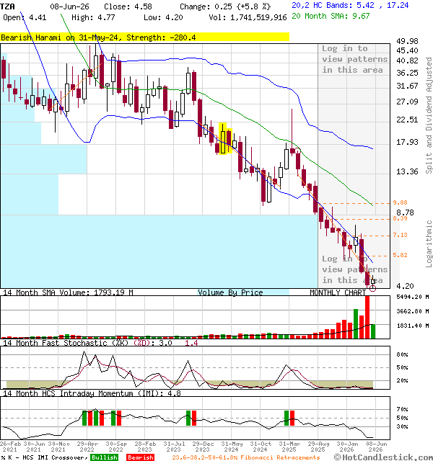Viewport: 433px width, 461px height.
Task: Click the 22.51 price axis label
Action: 407,120
